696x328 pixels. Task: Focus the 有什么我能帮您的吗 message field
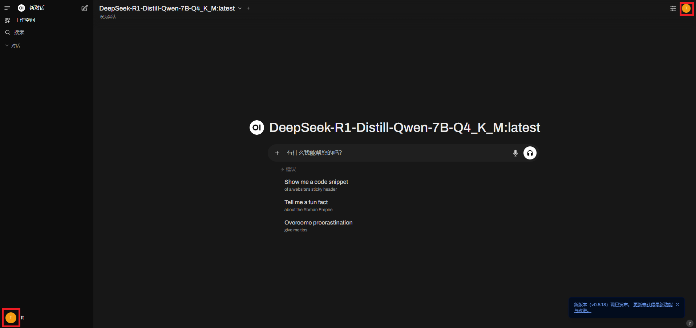coord(397,153)
